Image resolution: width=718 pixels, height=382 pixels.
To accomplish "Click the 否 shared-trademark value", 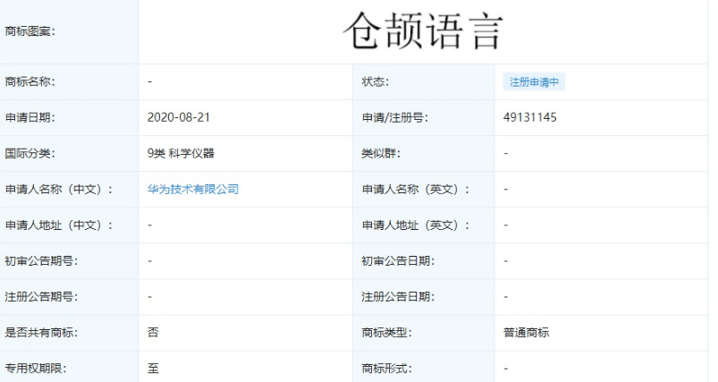I will pyautogui.click(x=153, y=332).
